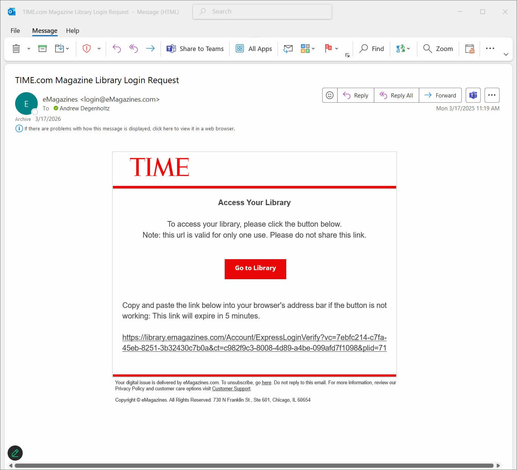Click in the Search box
This screenshot has width=517, height=470.
262,12
